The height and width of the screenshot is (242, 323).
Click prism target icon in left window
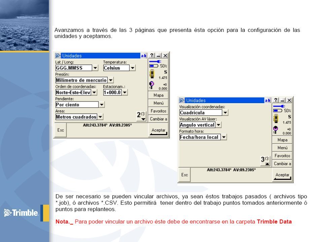152,85
